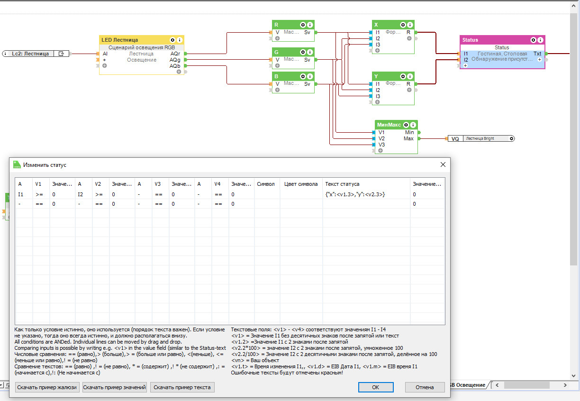
Task: Click the Отмена button
Action: coord(425,387)
